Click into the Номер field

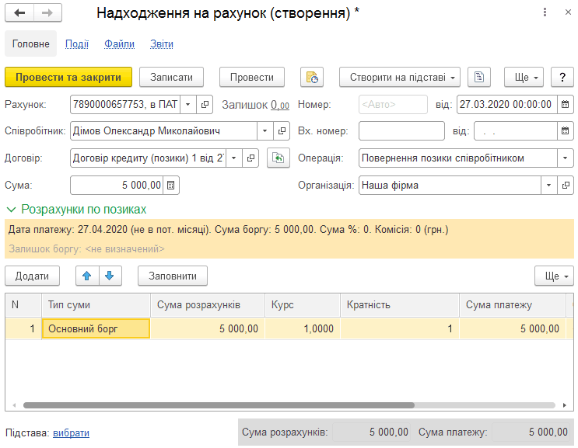393,105
